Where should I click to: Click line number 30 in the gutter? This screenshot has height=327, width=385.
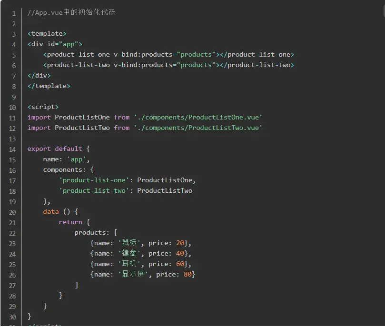coord(12,317)
